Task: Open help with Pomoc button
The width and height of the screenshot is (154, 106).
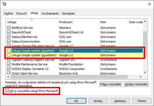Action: pos(142,101)
